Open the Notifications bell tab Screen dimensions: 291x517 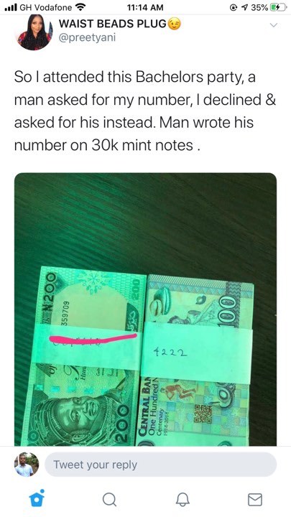tap(182, 499)
